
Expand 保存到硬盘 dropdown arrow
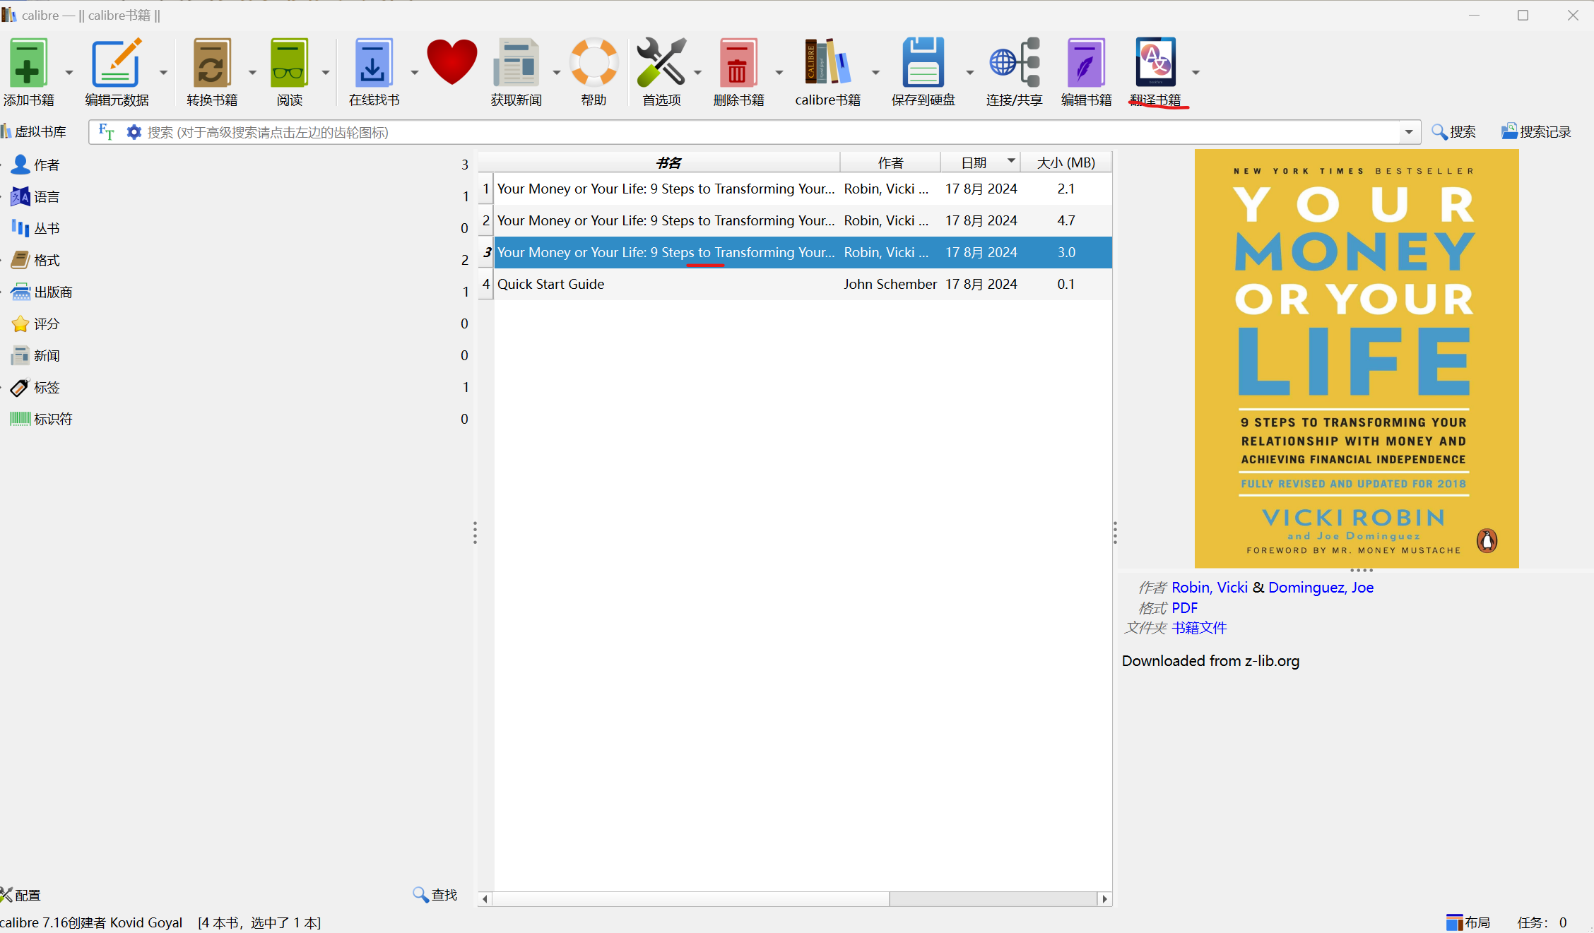pos(969,72)
